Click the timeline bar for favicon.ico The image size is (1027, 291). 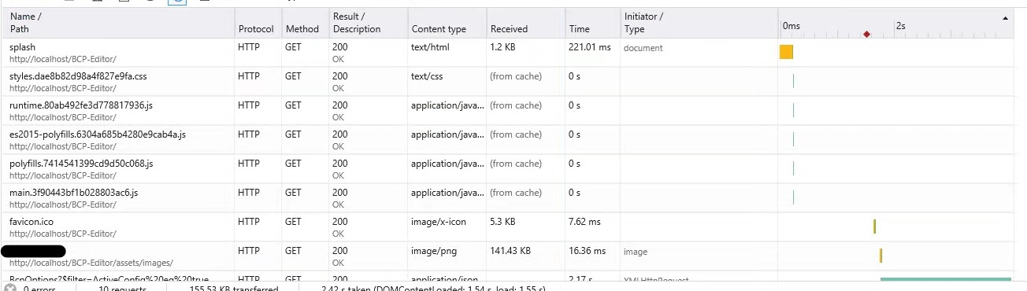pyautogui.click(x=874, y=227)
